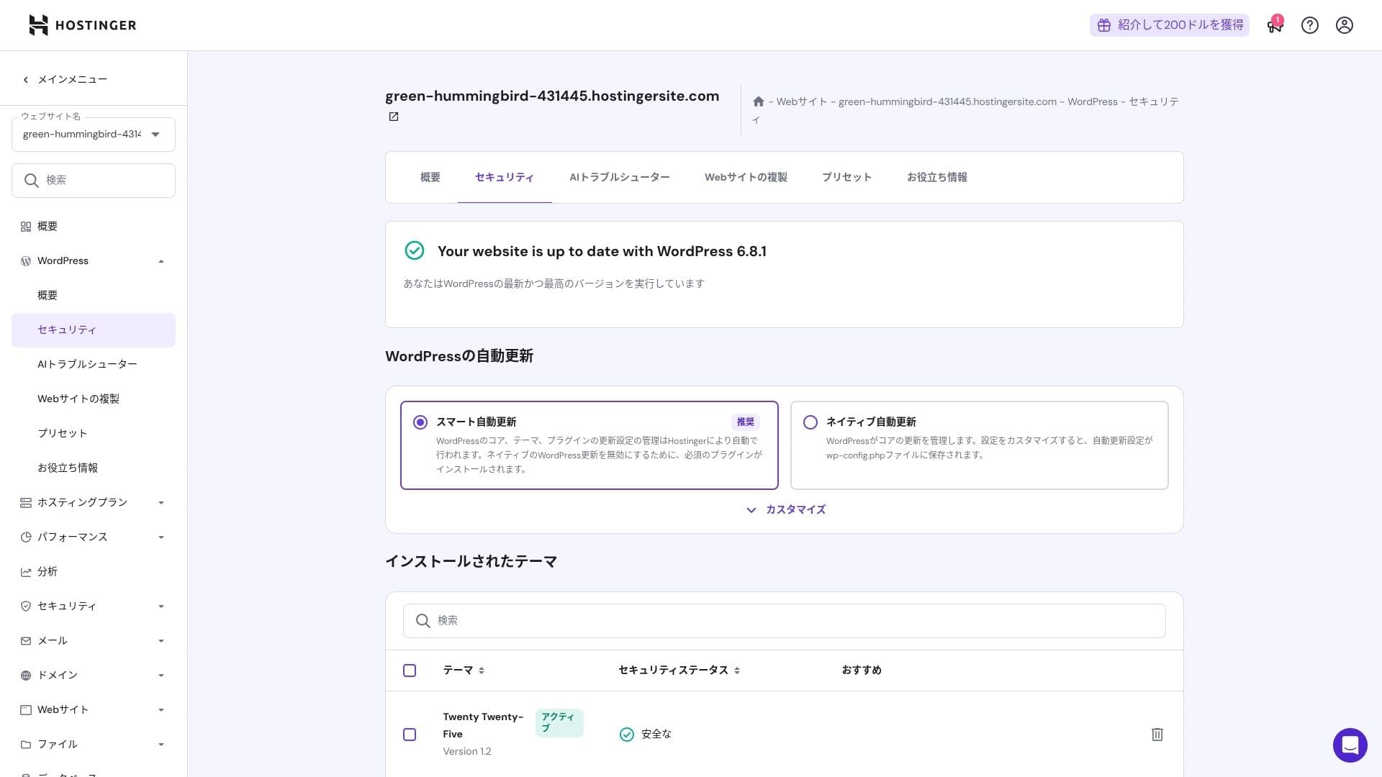1382x777 pixels.
Task: Click the sidebar search magnifier icon
Action: (x=31, y=181)
